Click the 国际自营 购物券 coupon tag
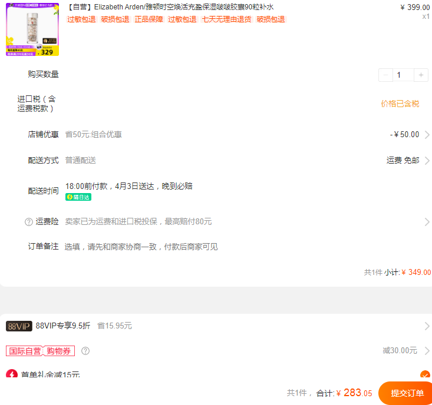The width and height of the screenshot is (432, 405). [41, 351]
